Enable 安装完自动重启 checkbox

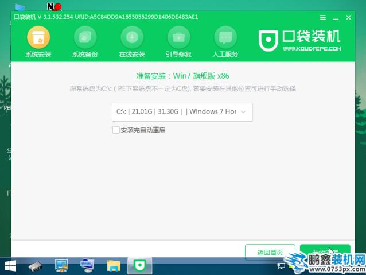[x=116, y=130]
